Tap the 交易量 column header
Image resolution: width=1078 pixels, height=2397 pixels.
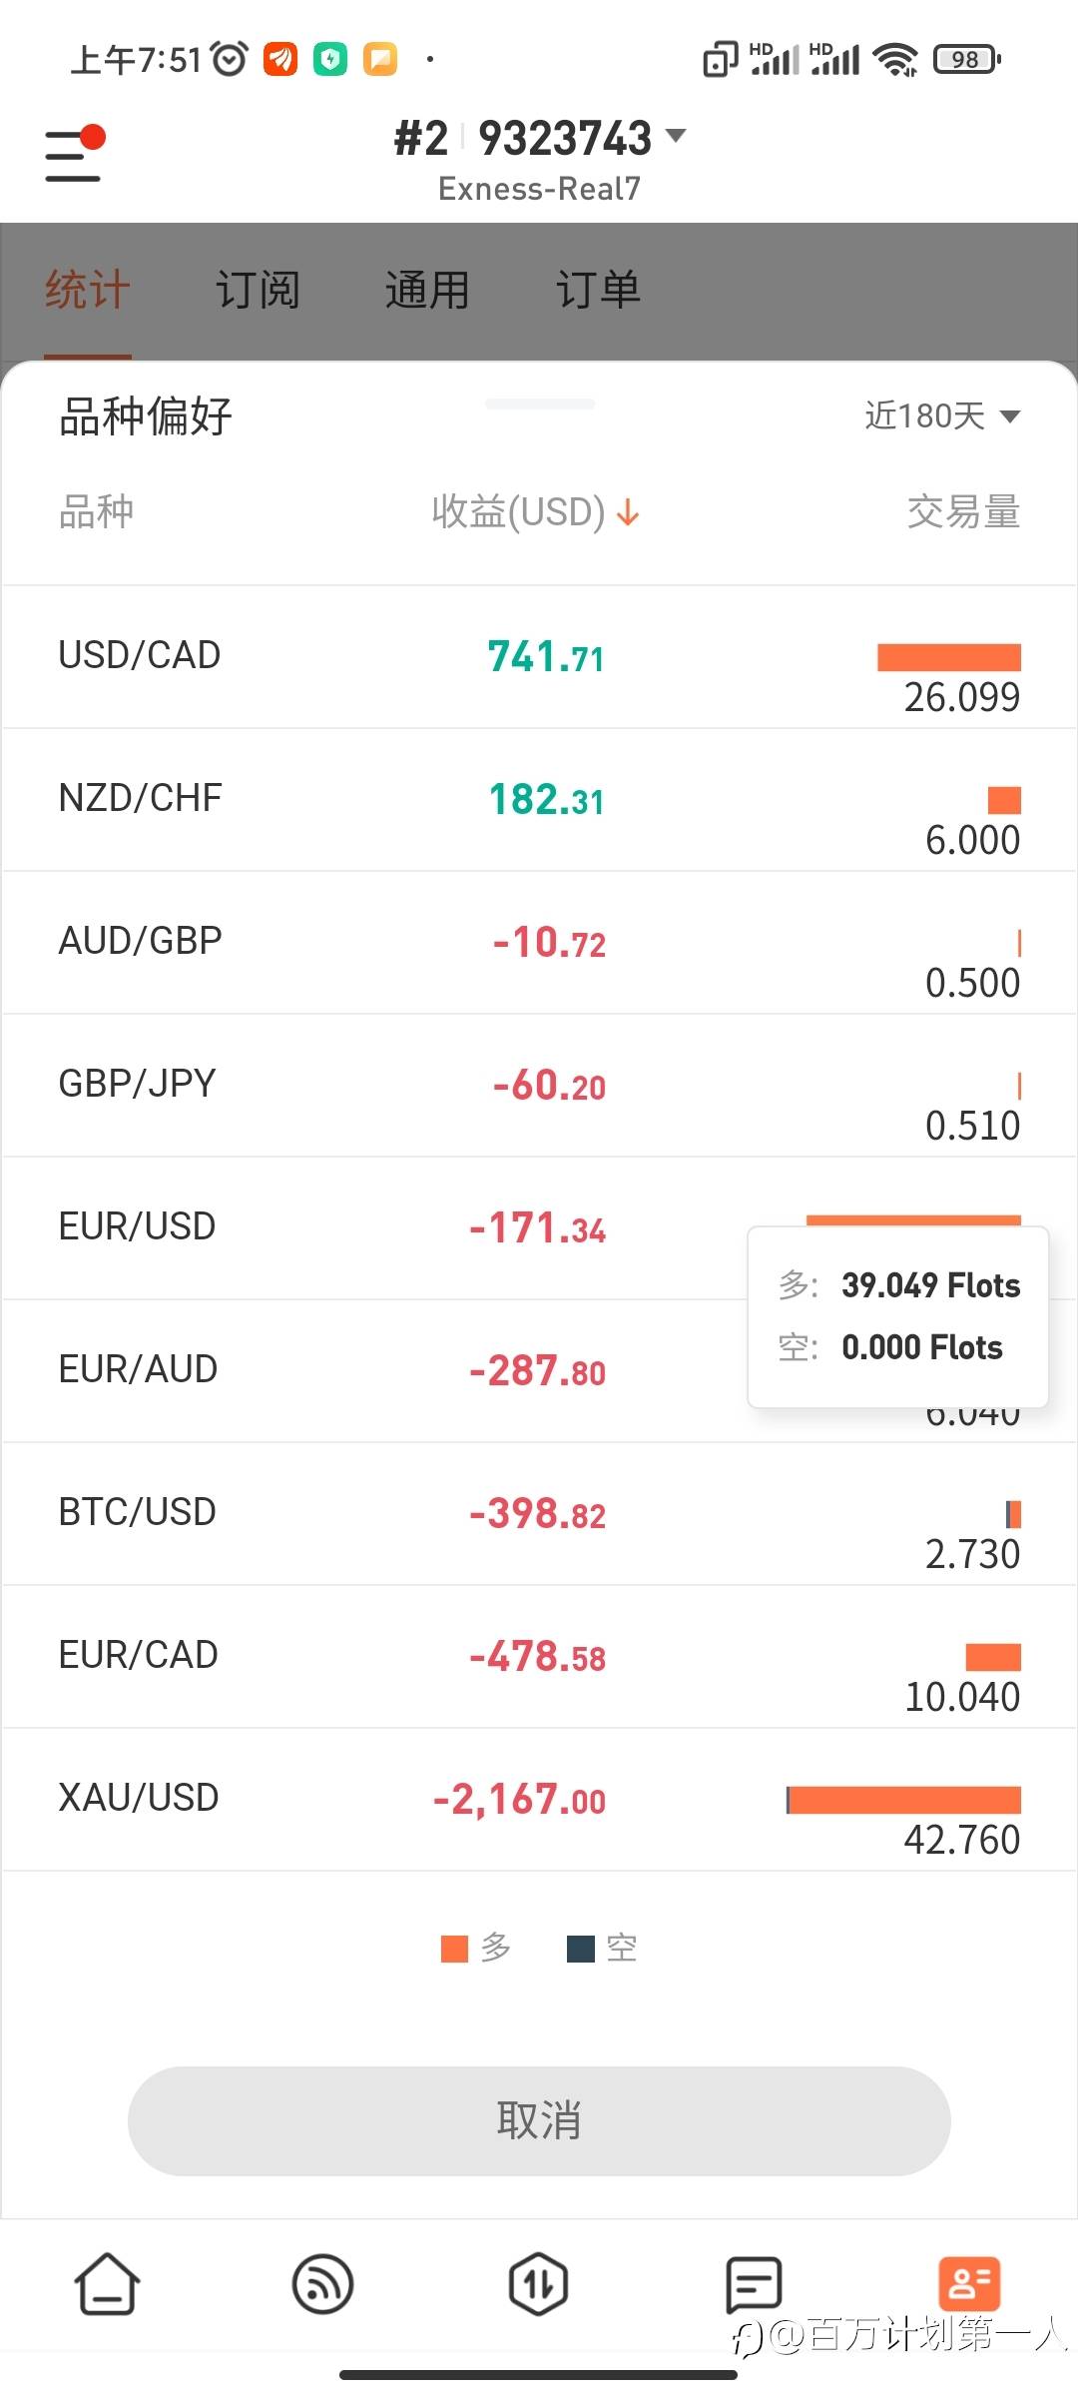[x=962, y=512]
